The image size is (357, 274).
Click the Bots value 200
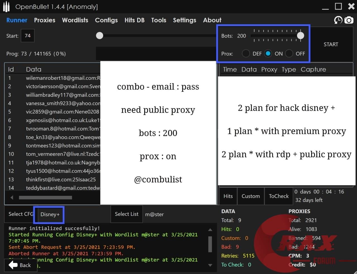242,36
